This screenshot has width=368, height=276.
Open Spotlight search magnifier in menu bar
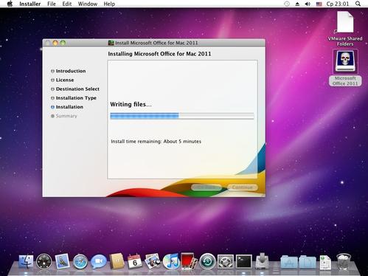tap(358, 4)
